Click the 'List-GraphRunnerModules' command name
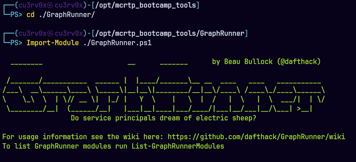Image resolution: width=356 pixels, height=162 pixels. pos(178,146)
